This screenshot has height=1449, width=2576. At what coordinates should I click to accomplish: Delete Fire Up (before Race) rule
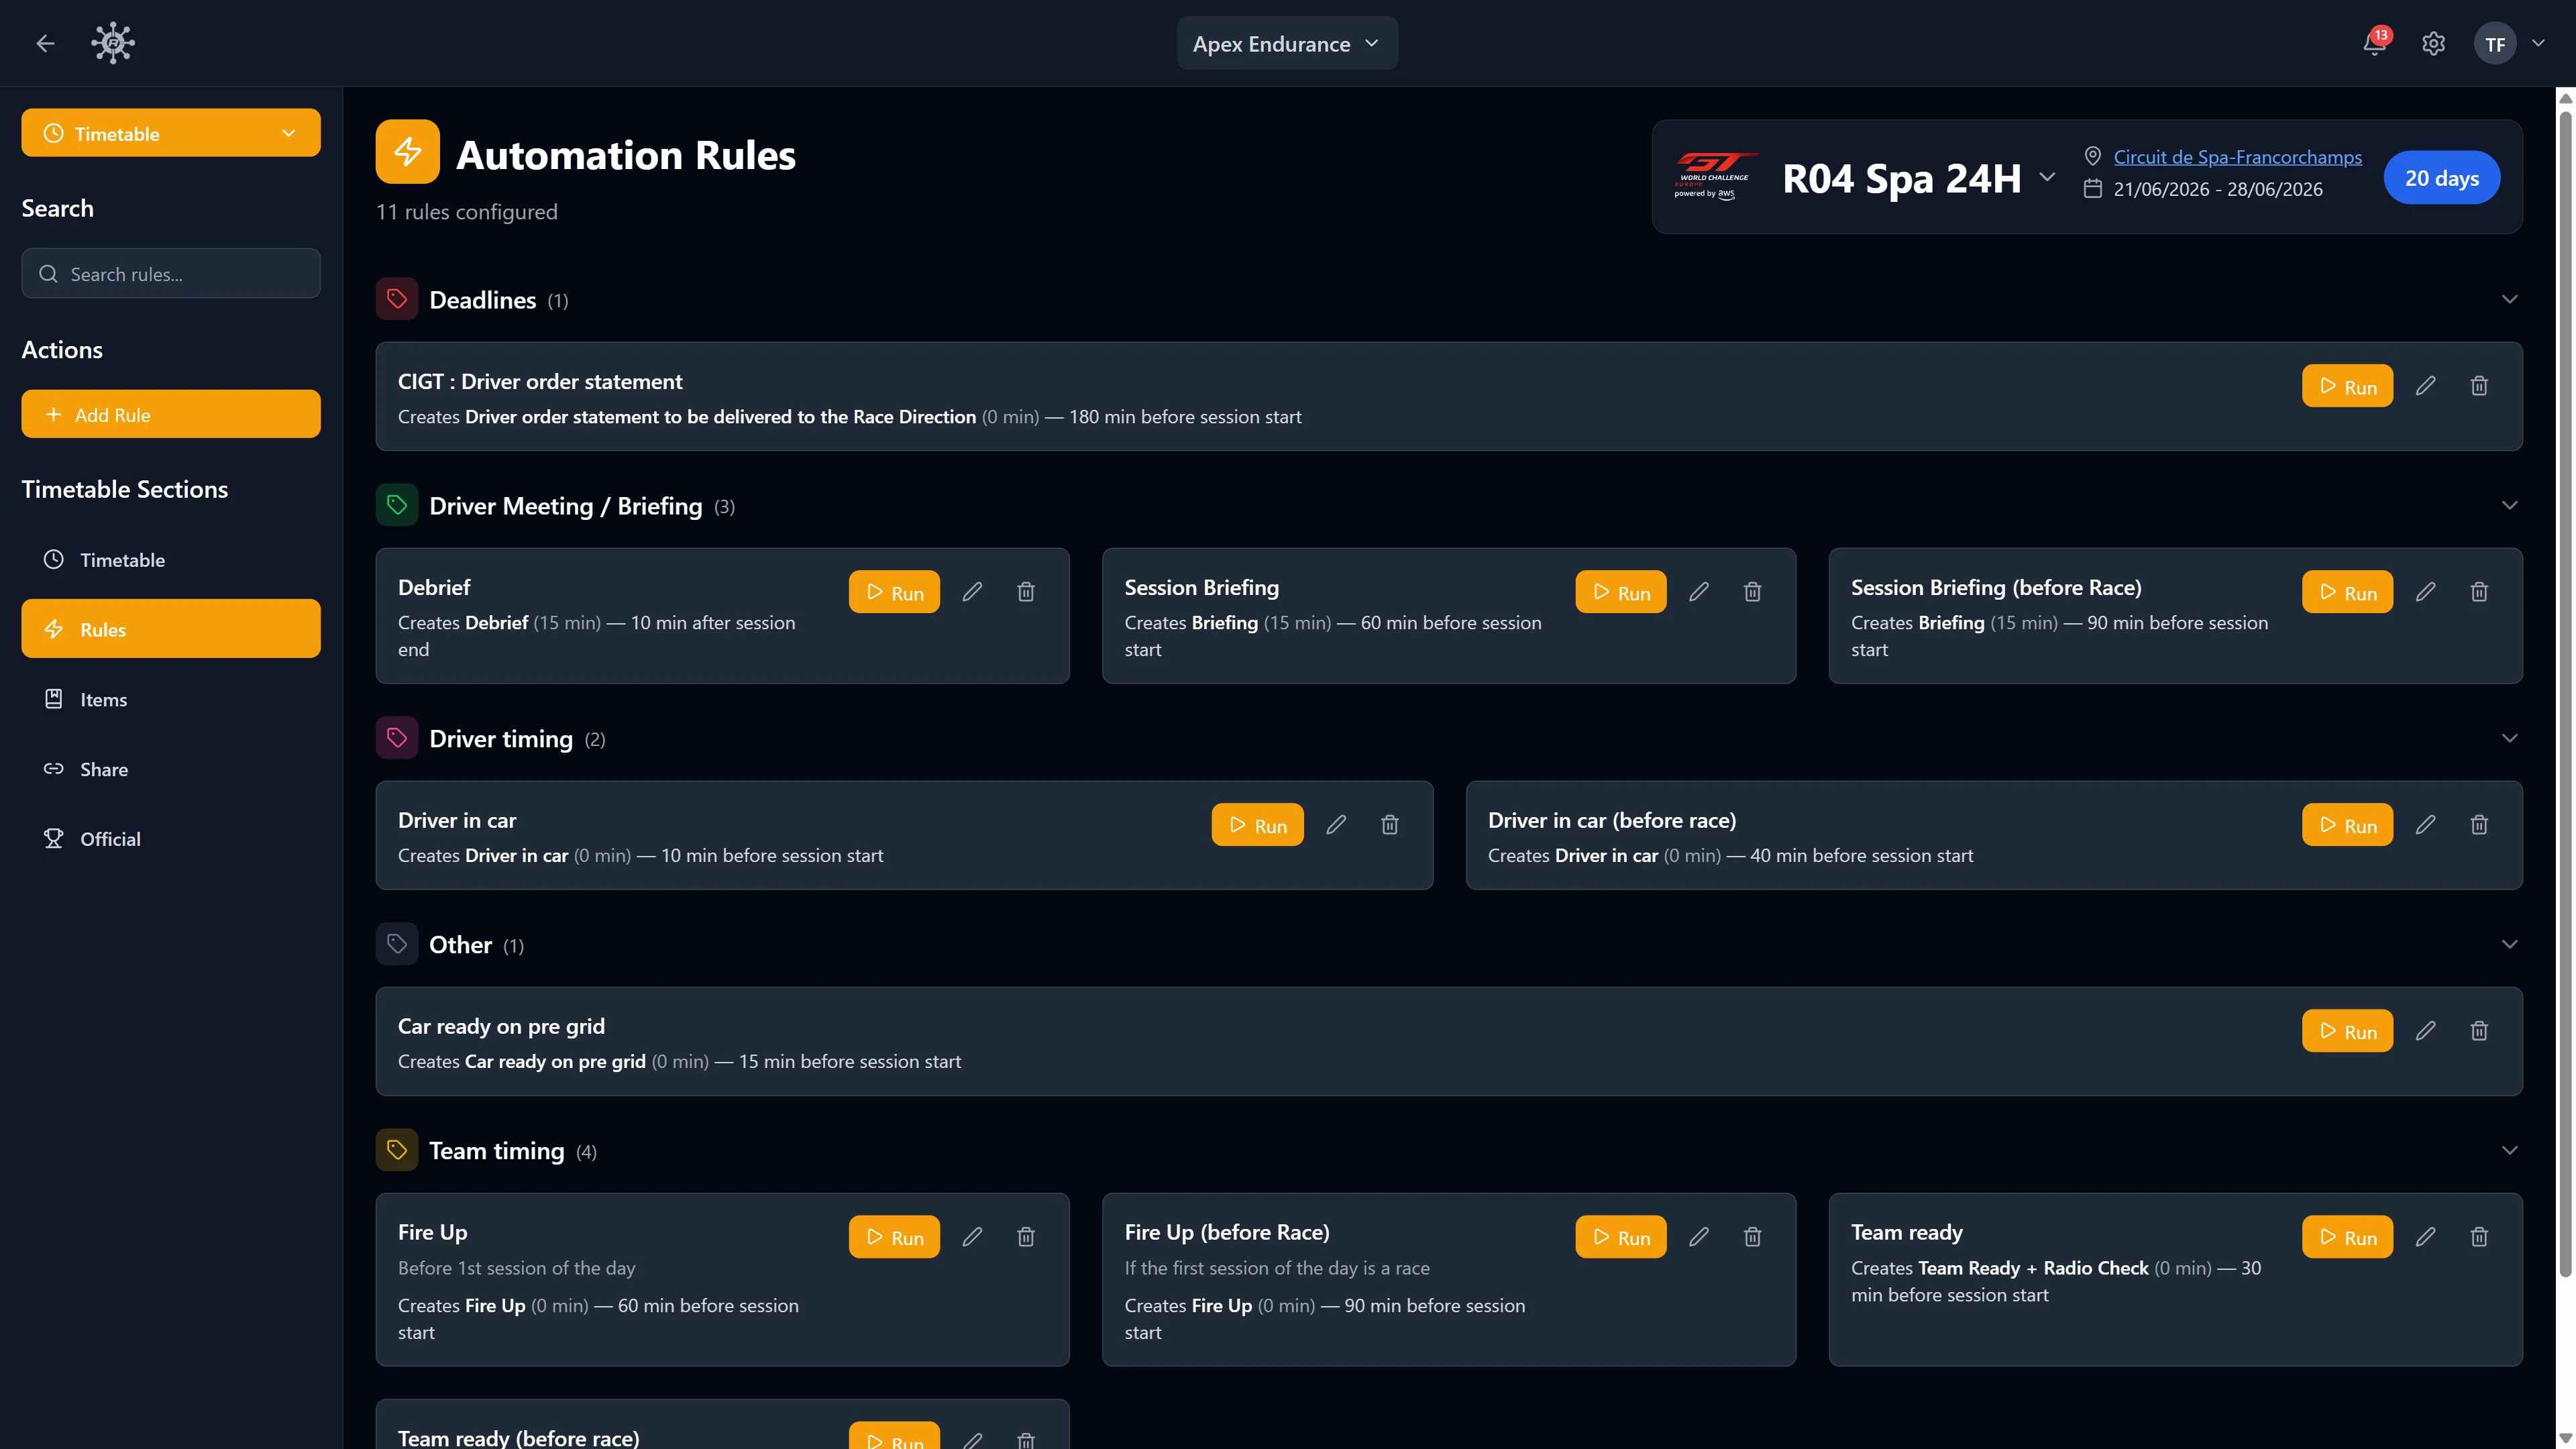pyautogui.click(x=1753, y=1237)
